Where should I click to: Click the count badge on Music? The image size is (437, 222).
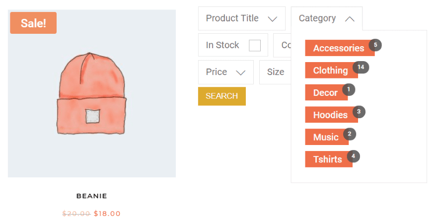(x=350, y=134)
